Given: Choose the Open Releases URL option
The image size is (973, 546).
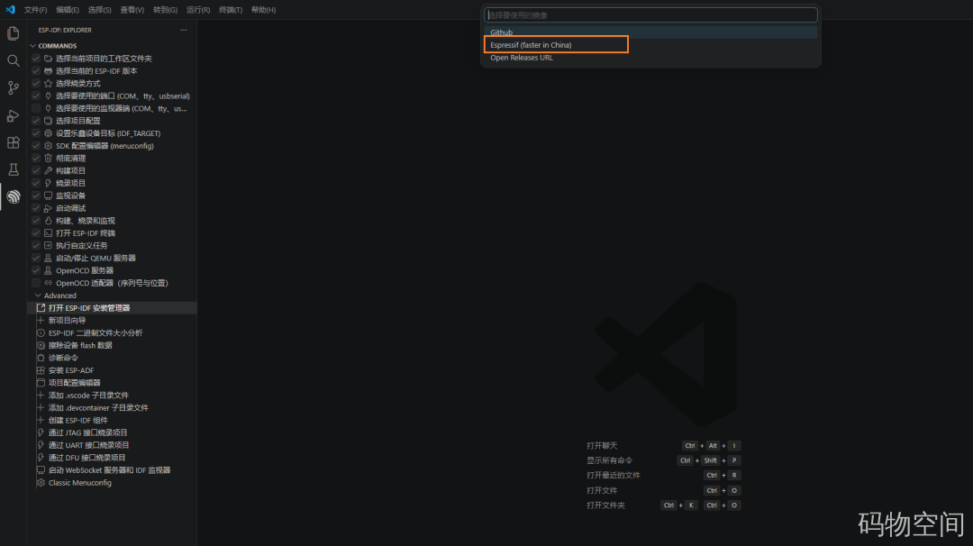Looking at the screenshot, I should [x=650, y=58].
